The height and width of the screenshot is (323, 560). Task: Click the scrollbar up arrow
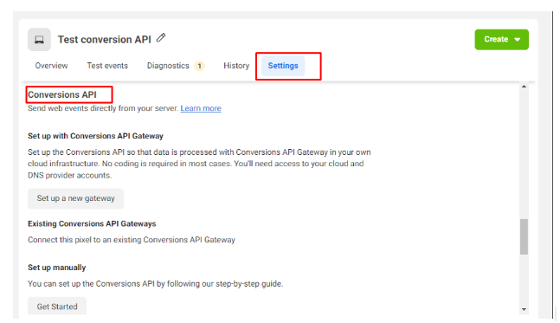(x=524, y=87)
